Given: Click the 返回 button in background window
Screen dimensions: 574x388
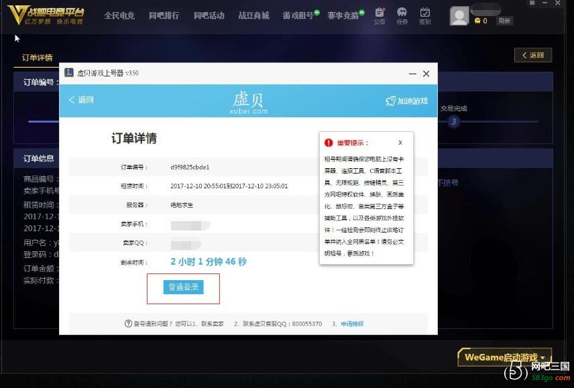Looking at the screenshot, I should click(533, 55).
